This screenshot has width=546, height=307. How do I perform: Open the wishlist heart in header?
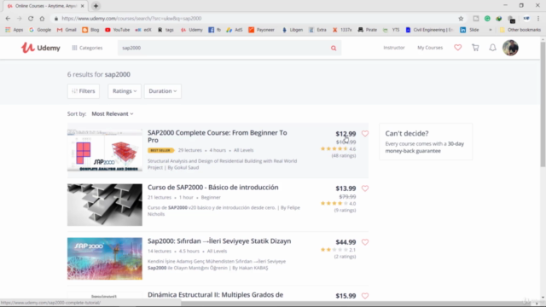tap(457, 48)
